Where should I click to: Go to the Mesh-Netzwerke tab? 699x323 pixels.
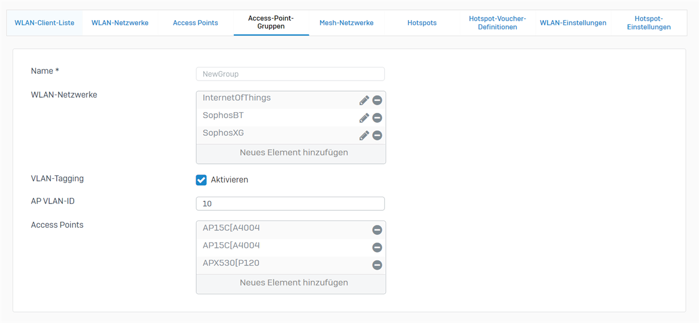(346, 23)
